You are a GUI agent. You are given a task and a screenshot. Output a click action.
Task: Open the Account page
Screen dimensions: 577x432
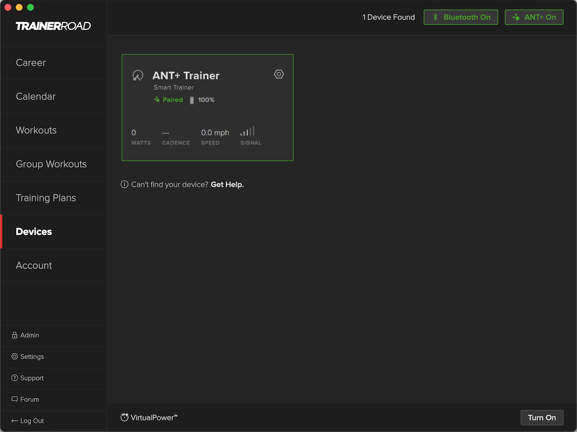pos(54,266)
